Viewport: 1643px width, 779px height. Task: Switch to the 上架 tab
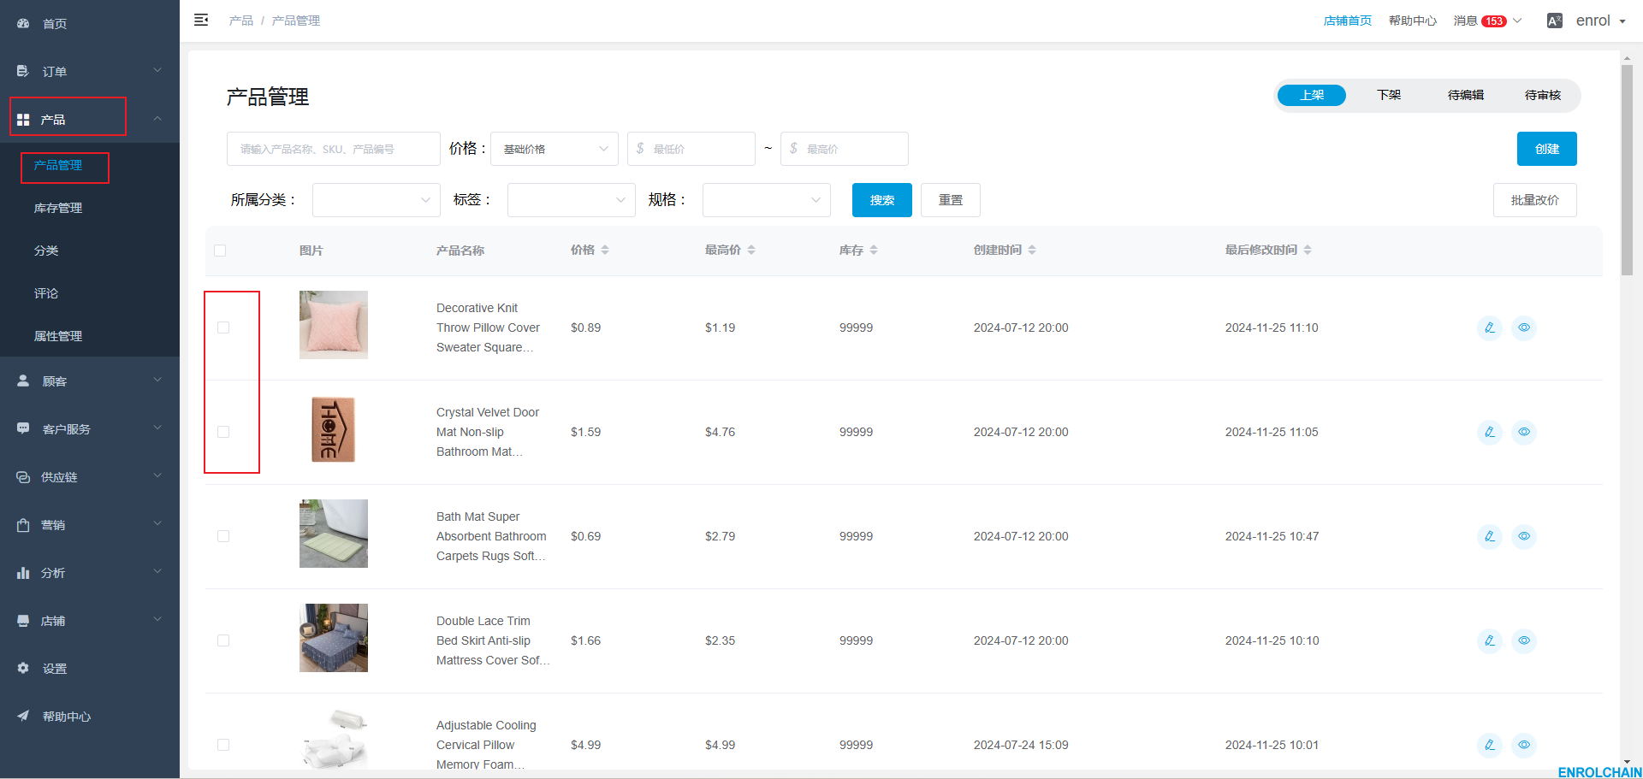coord(1312,95)
